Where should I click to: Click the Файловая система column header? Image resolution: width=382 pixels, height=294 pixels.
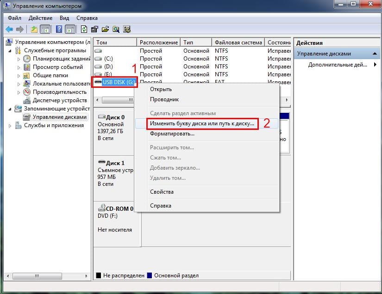[x=238, y=42]
